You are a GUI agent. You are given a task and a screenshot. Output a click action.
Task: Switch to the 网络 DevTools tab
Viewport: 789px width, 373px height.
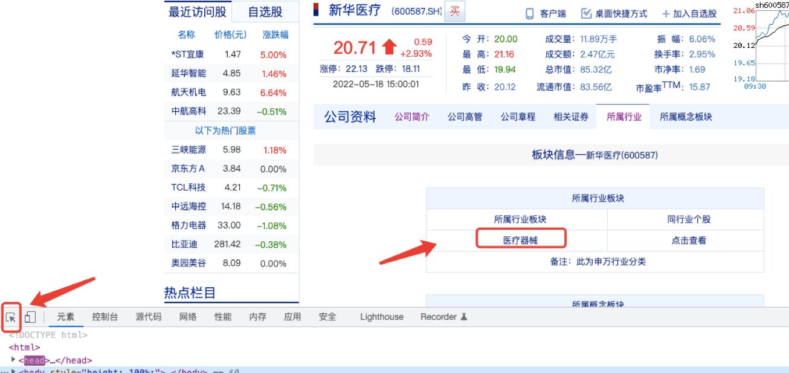coord(188,316)
